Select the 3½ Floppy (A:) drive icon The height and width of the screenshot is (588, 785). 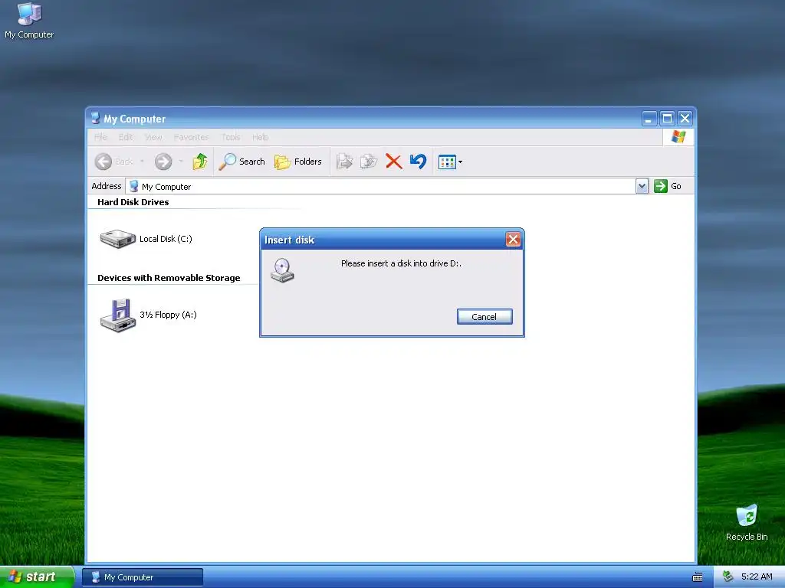click(118, 315)
